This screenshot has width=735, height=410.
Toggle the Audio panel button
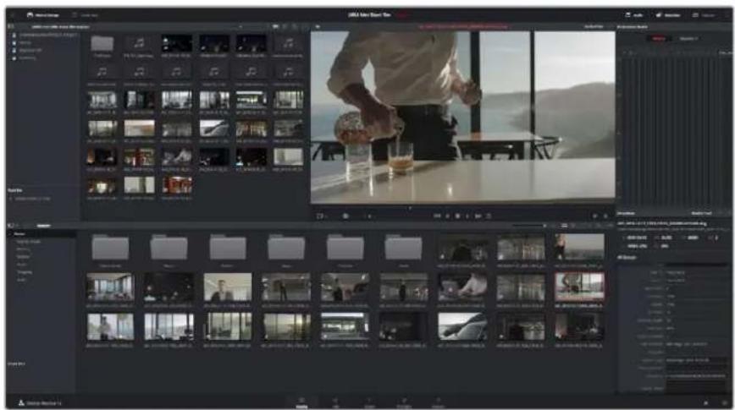point(634,15)
